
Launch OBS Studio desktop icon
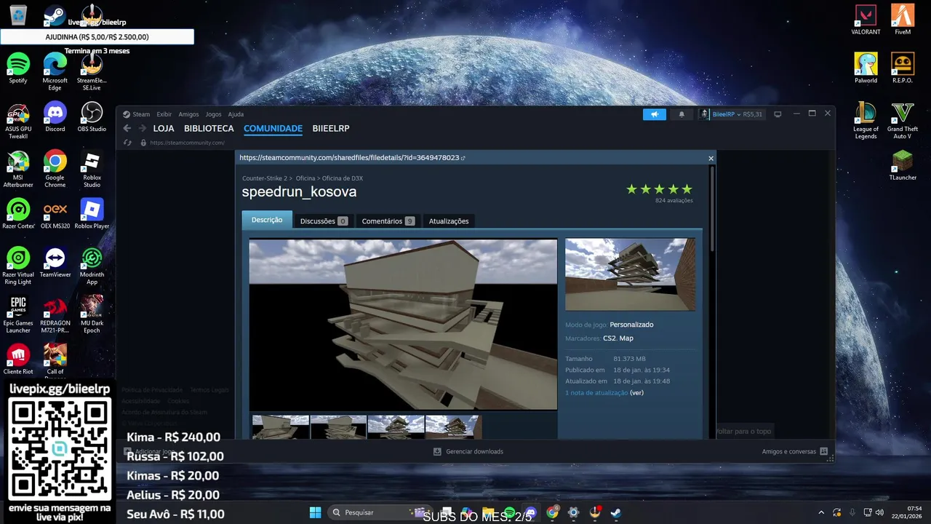click(92, 116)
